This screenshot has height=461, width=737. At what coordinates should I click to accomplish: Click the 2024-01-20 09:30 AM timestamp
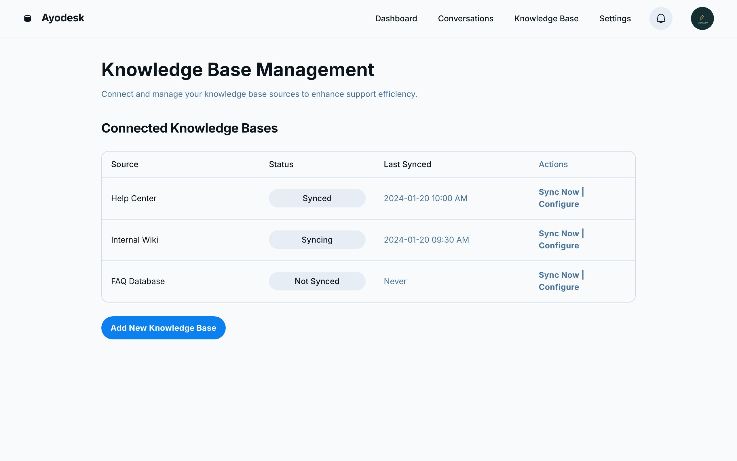click(426, 240)
